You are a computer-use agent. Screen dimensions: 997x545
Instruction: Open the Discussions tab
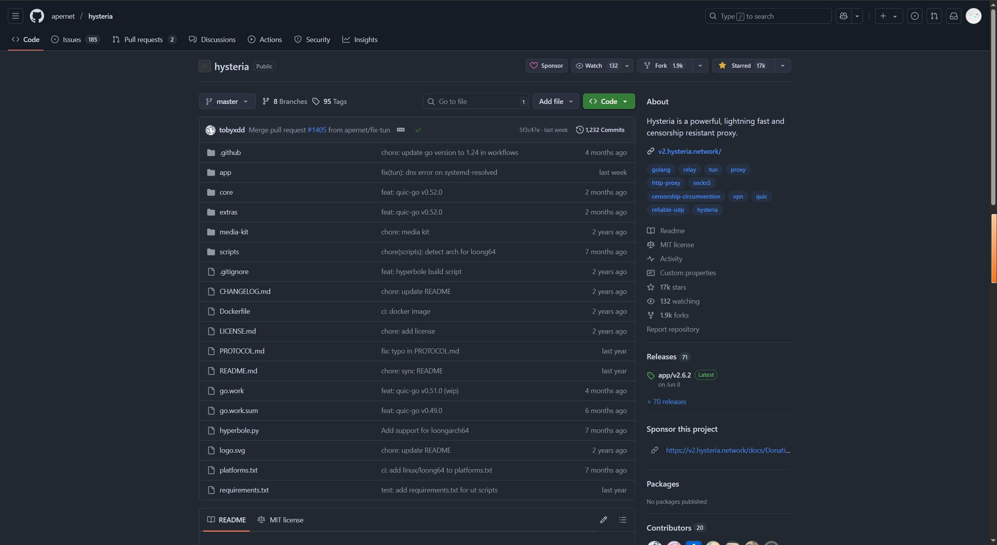(x=212, y=40)
